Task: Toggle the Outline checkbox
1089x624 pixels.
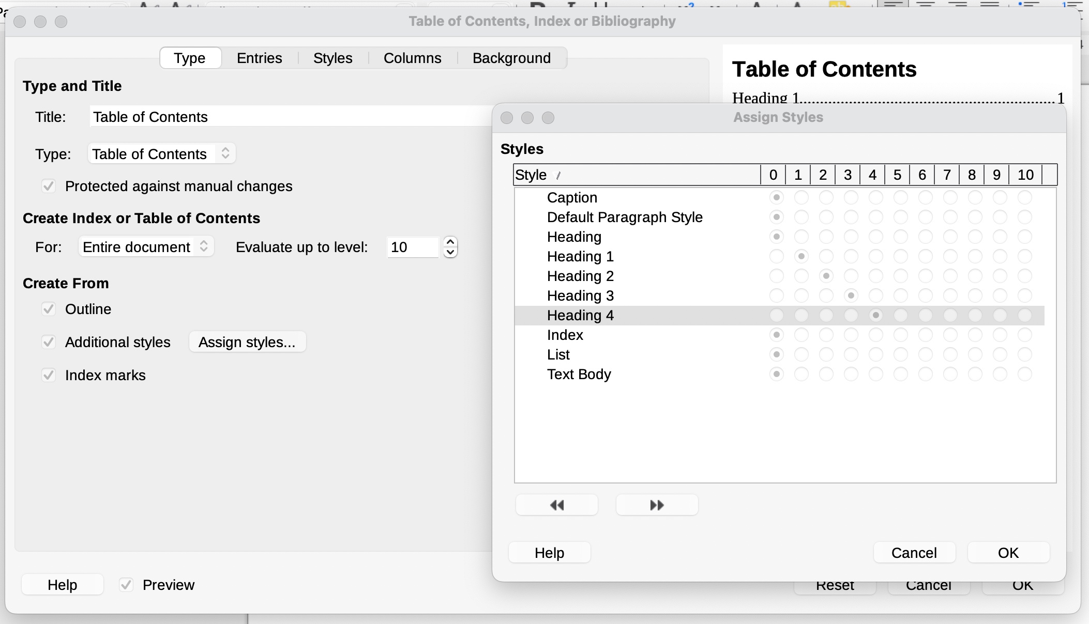Action: point(49,309)
